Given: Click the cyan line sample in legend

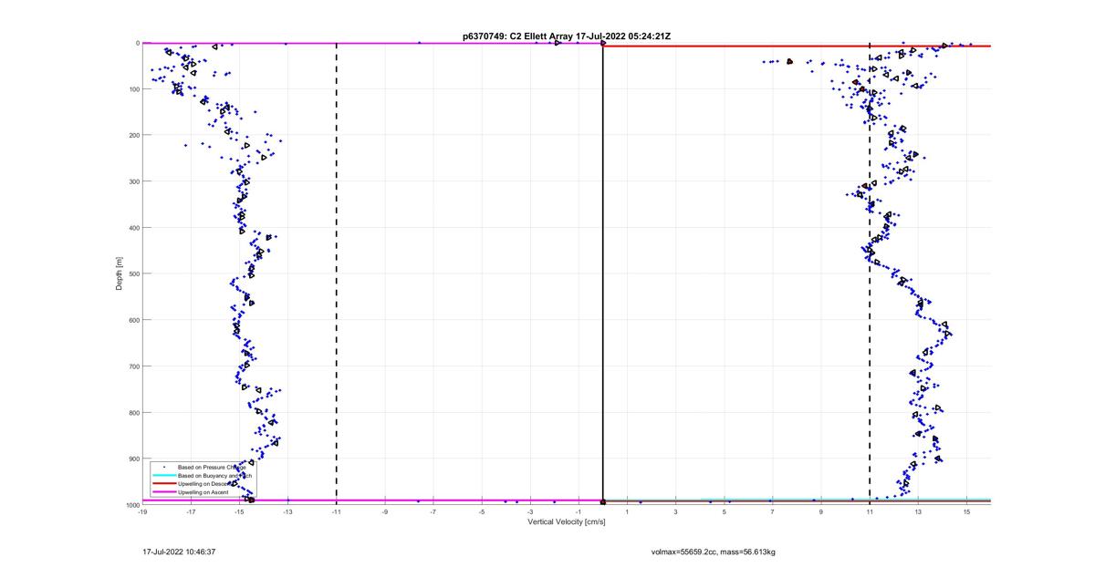Looking at the screenshot, I should coord(164,476).
